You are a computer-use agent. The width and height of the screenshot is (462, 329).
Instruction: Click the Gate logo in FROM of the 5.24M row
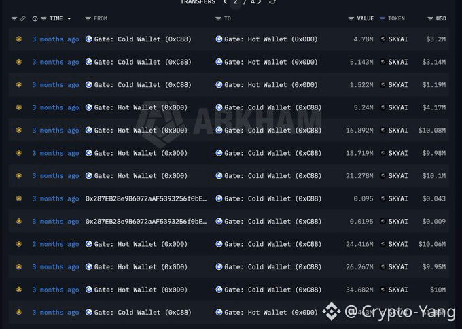89,107
